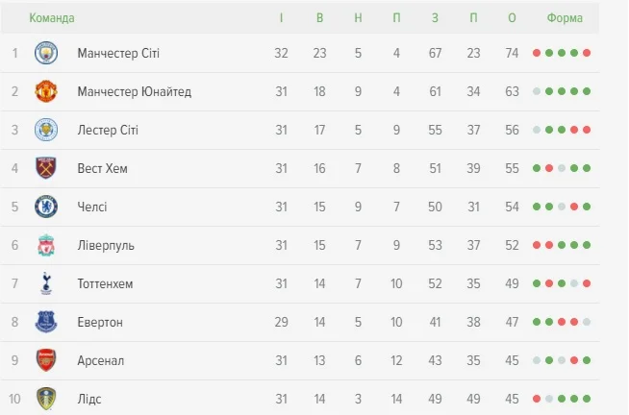Click the Leicester City club crest

pos(46,130)
